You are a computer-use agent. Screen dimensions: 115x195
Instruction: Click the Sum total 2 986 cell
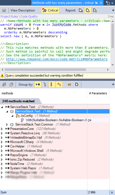[x=98, y=192]
